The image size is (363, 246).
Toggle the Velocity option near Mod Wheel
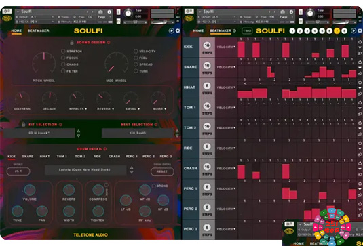(x=136, y=51)
